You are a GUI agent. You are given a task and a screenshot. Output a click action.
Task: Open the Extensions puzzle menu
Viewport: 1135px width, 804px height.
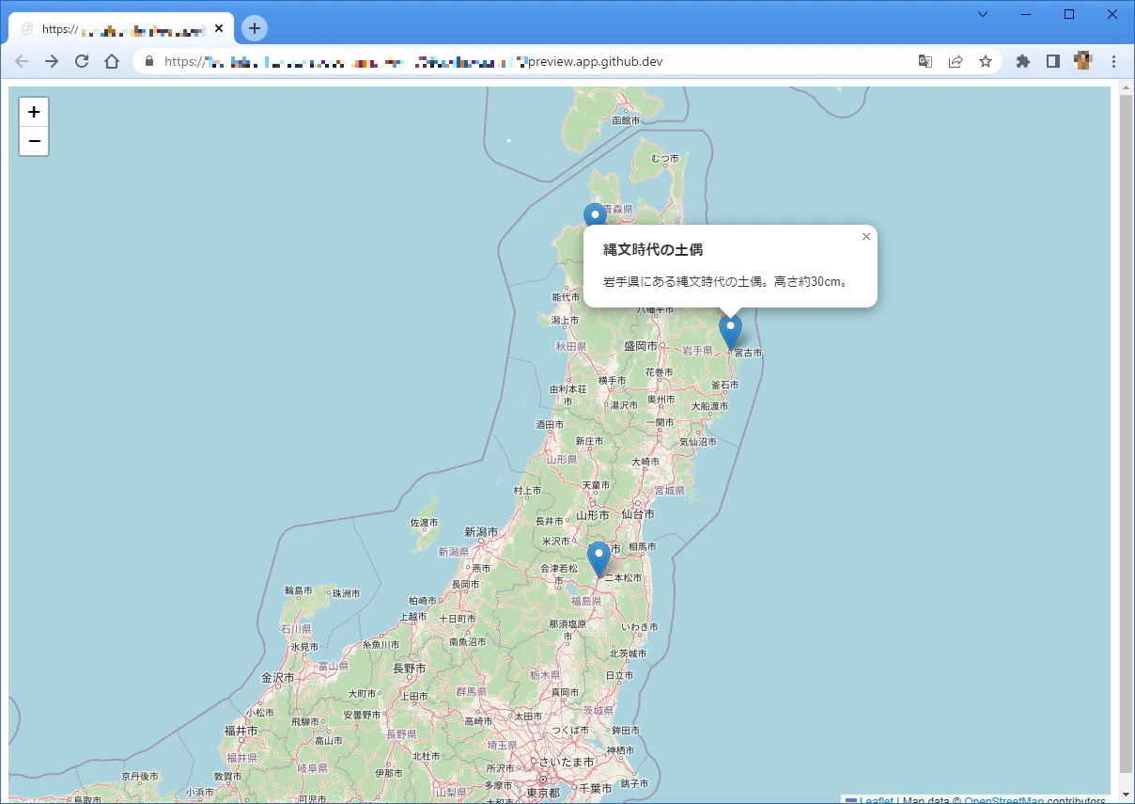(x=1023, y=61)
